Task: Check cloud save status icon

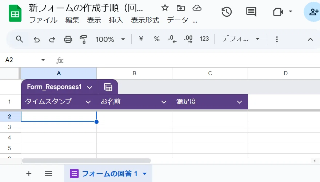Action: (x=197, y=8)
